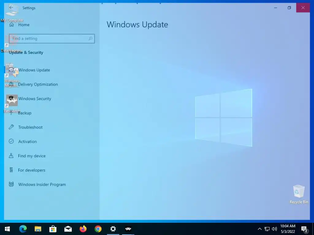Focus the Find a setting search box
The height and width of the screenshot is (235, 314).
tap(52, 39)
